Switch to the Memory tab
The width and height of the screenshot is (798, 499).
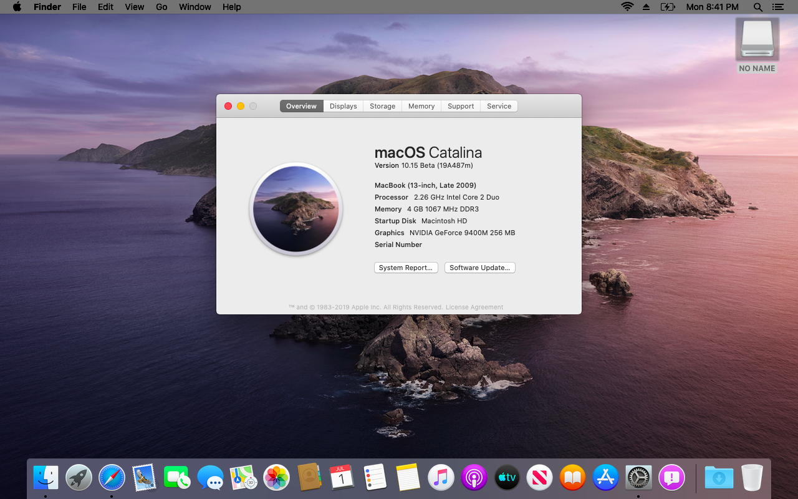pyautogui.click(x=421, y=106)
